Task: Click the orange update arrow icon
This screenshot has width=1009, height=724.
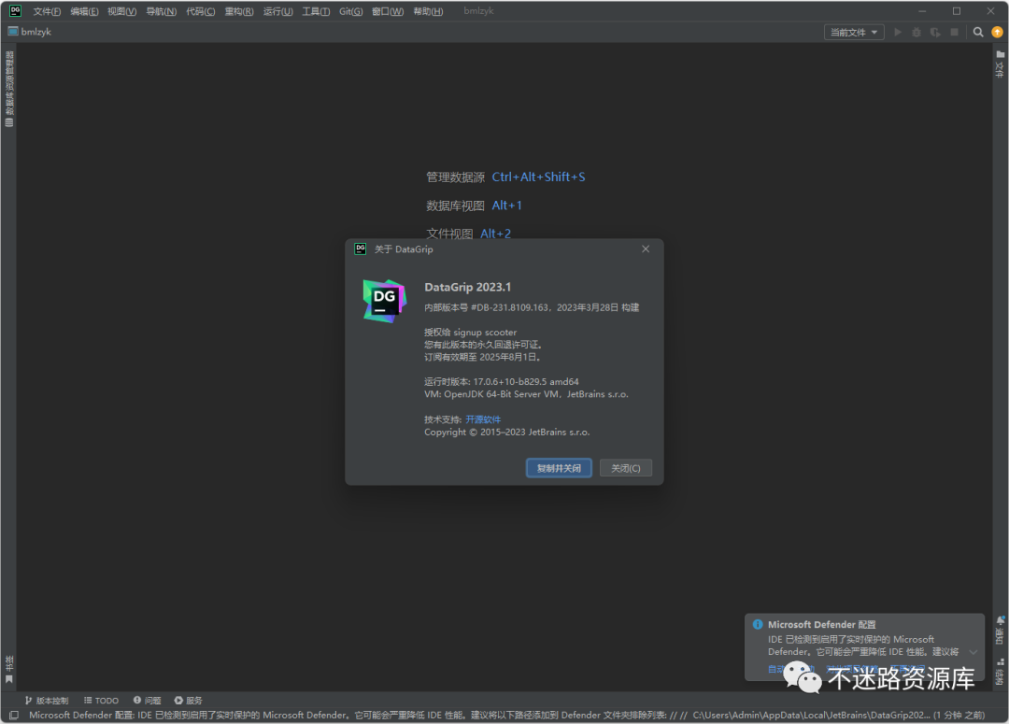Action: click(997, 32)
